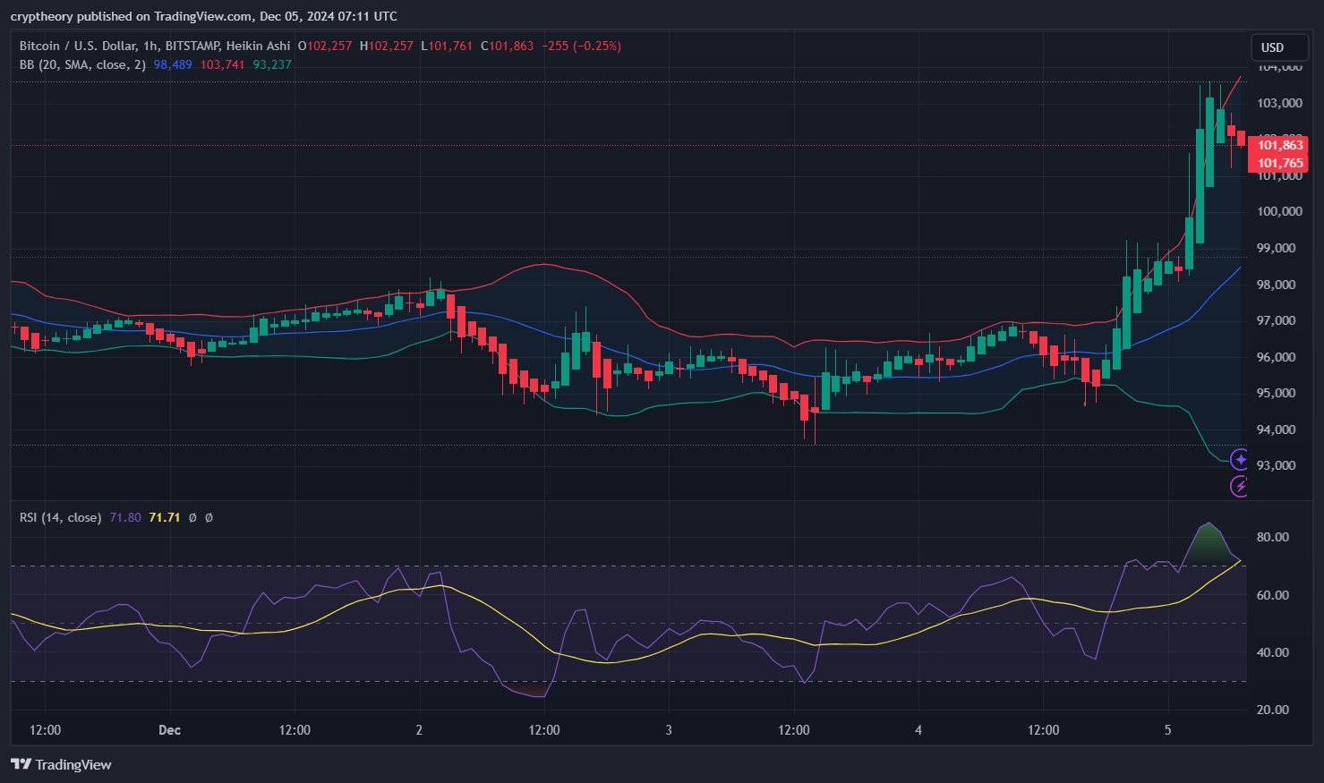
Task: Click the day 3 label on time axis
Action: point(669,730)
